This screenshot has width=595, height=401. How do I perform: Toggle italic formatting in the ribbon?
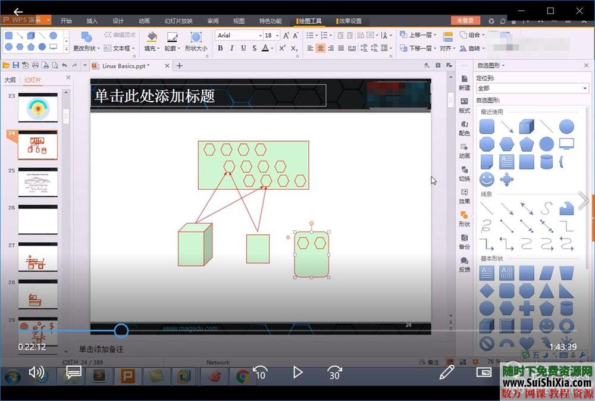point(233,48)
